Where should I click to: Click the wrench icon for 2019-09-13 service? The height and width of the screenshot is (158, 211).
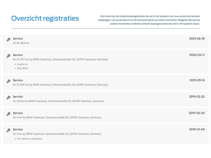click(x=8, y=81)
